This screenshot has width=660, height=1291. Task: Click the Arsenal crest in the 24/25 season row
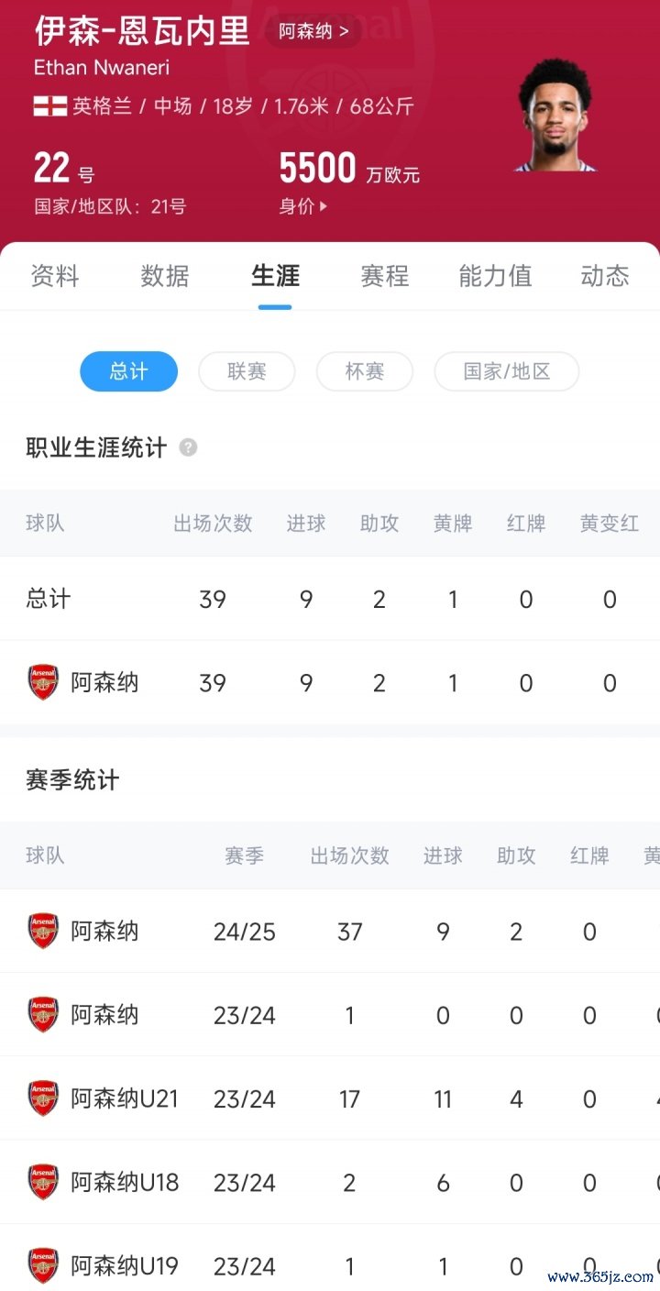43,931
